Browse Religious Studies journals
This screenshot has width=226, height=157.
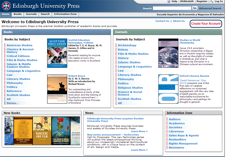tap(130, 88)
